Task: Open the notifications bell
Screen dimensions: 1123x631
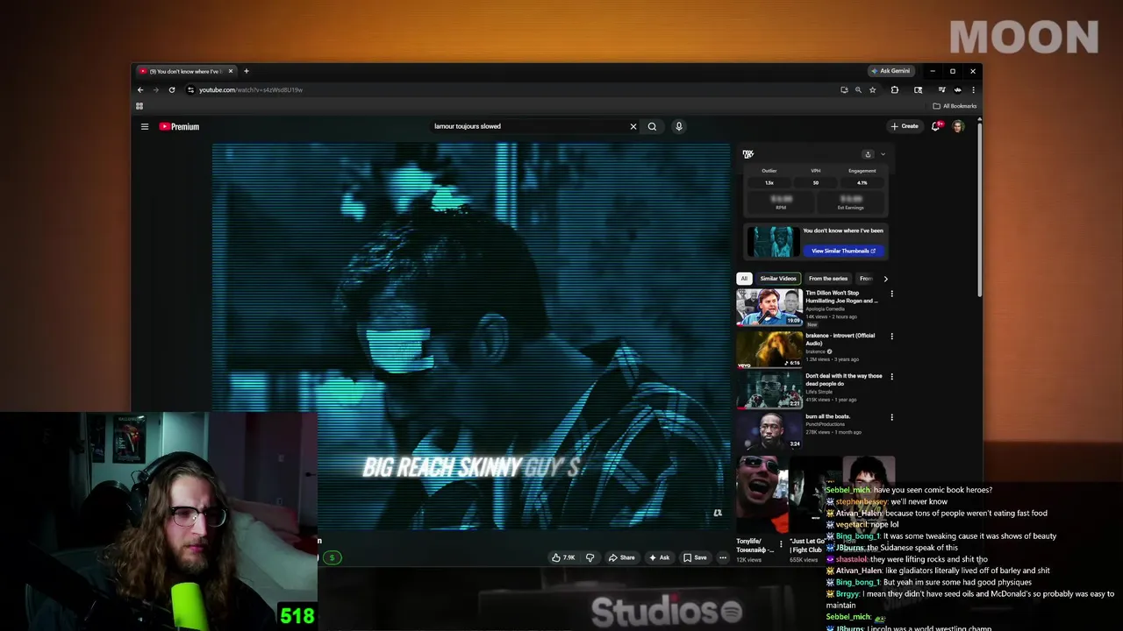Action: (936, 126)
